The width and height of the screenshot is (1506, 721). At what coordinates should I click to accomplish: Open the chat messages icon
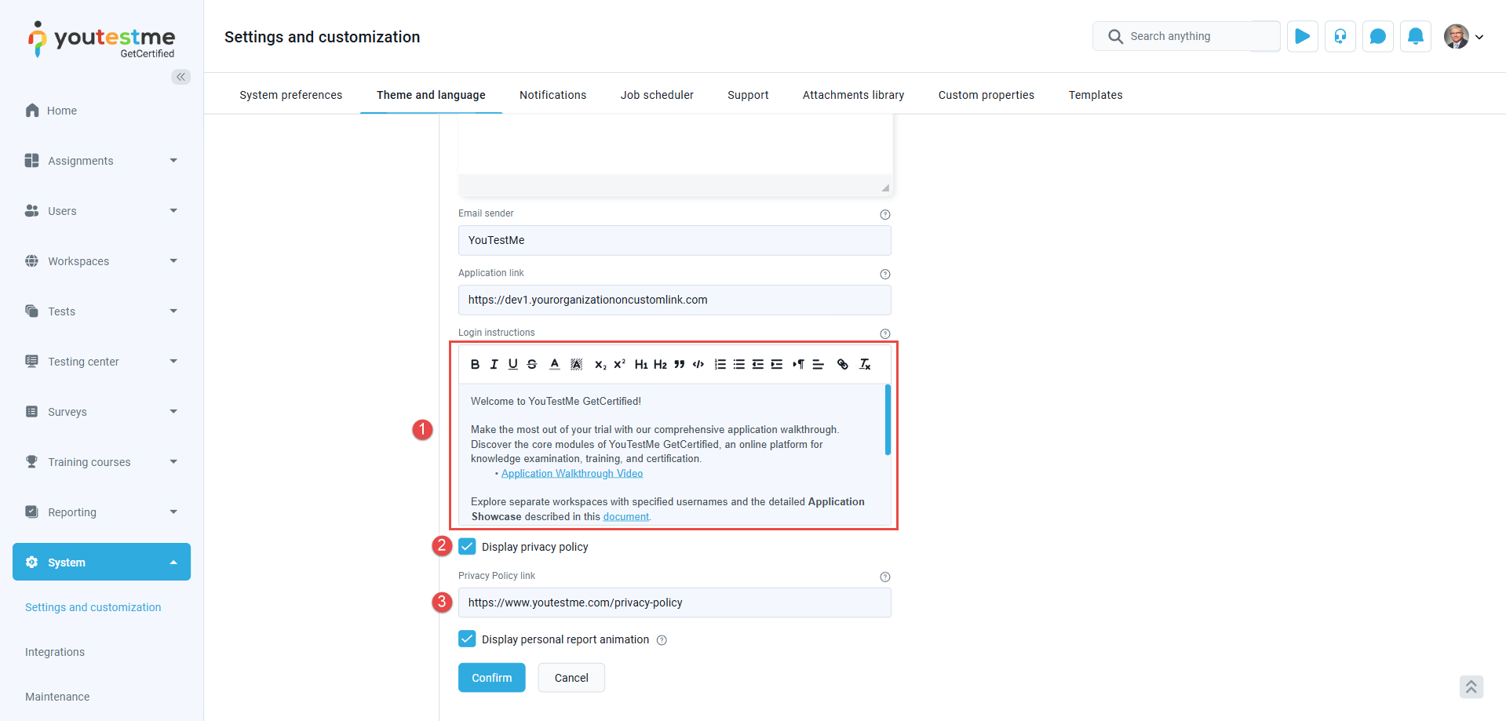click(x=1378, y=36)
